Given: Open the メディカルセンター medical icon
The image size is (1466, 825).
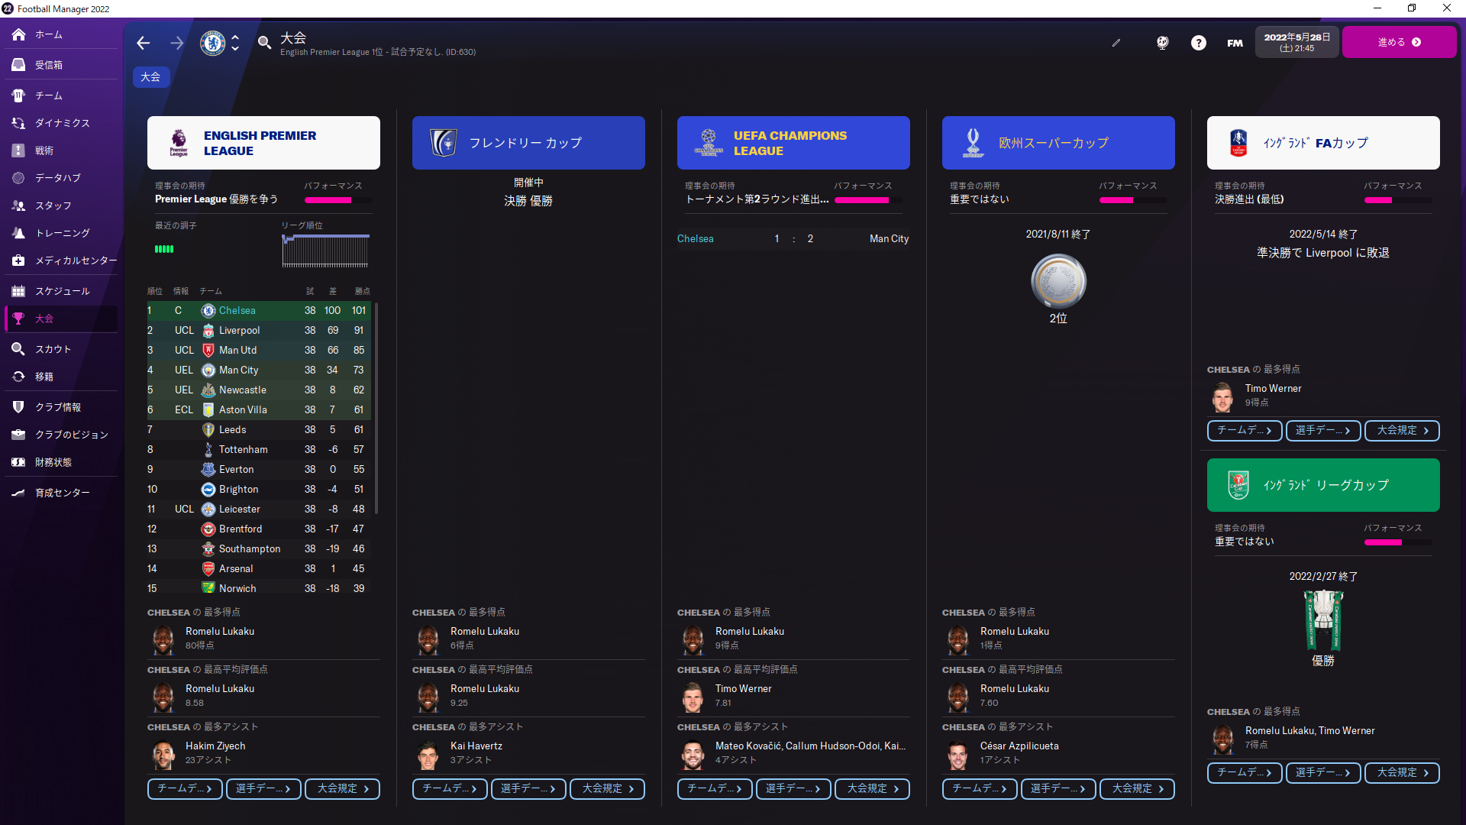Looking at the screenshot, I should tap(18, 260).
